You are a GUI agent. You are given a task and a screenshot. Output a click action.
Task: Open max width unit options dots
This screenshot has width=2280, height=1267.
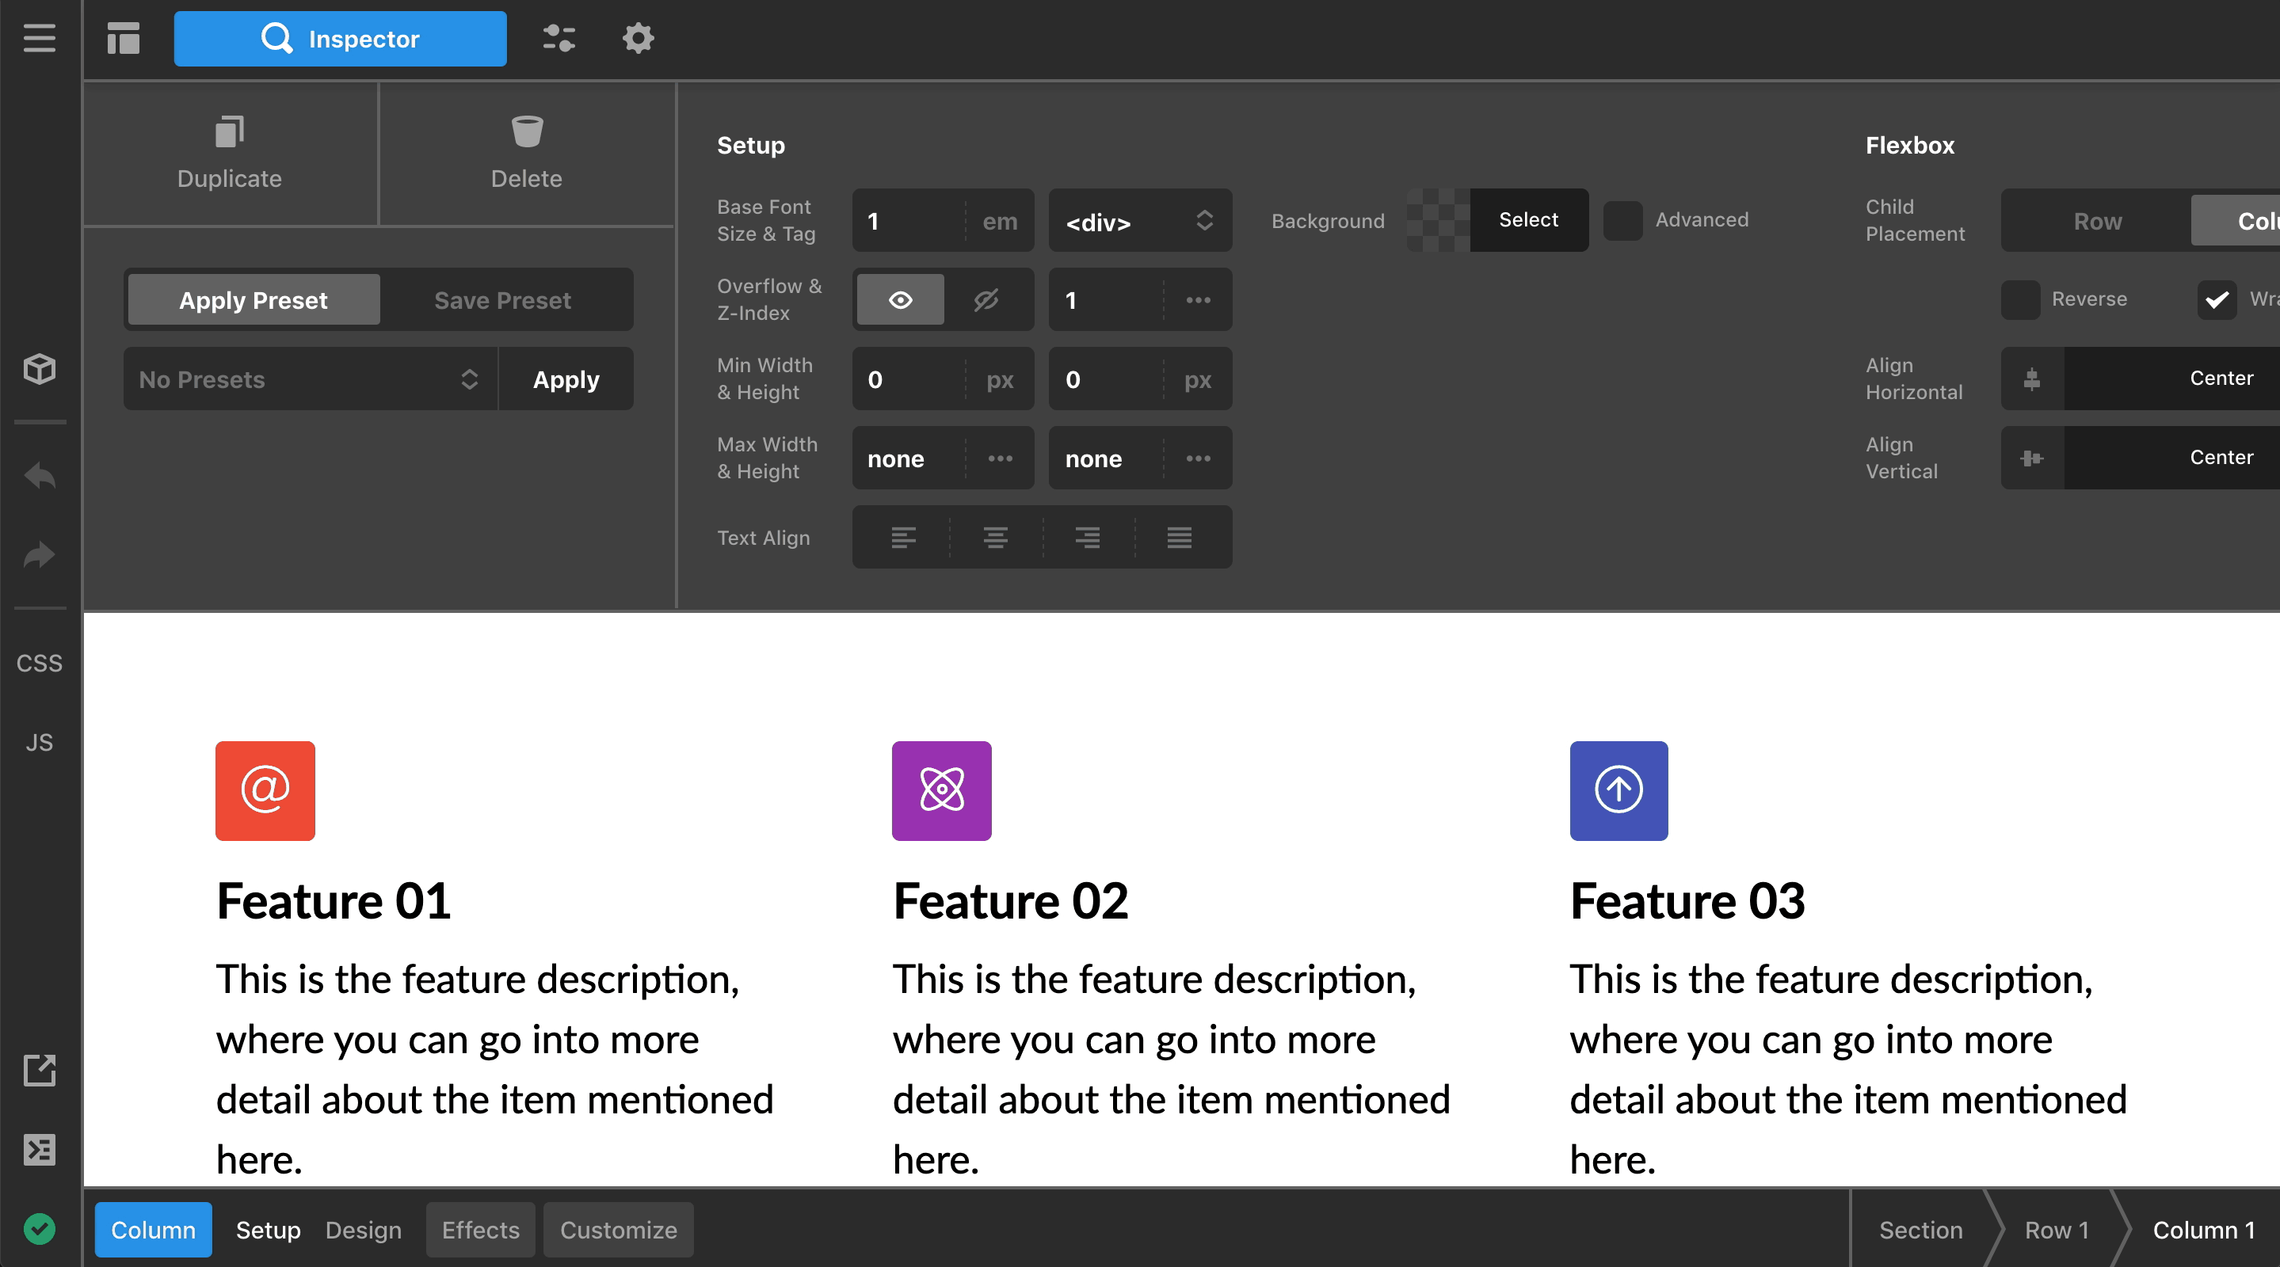(x=1000, y=458)
